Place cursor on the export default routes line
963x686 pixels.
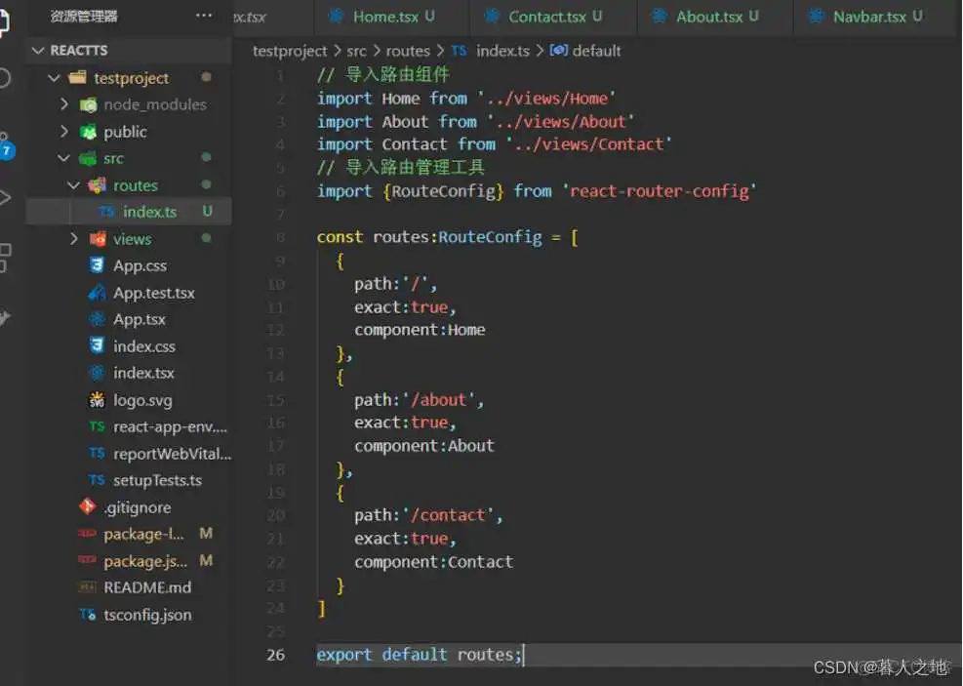(x=420, y=655)
